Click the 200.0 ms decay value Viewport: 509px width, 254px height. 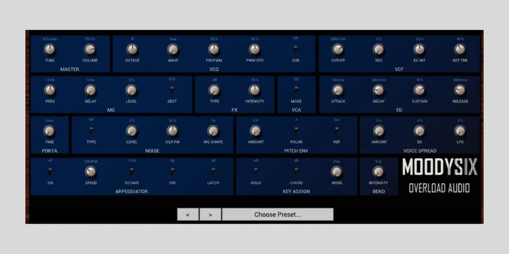click(x=379, y=80)
